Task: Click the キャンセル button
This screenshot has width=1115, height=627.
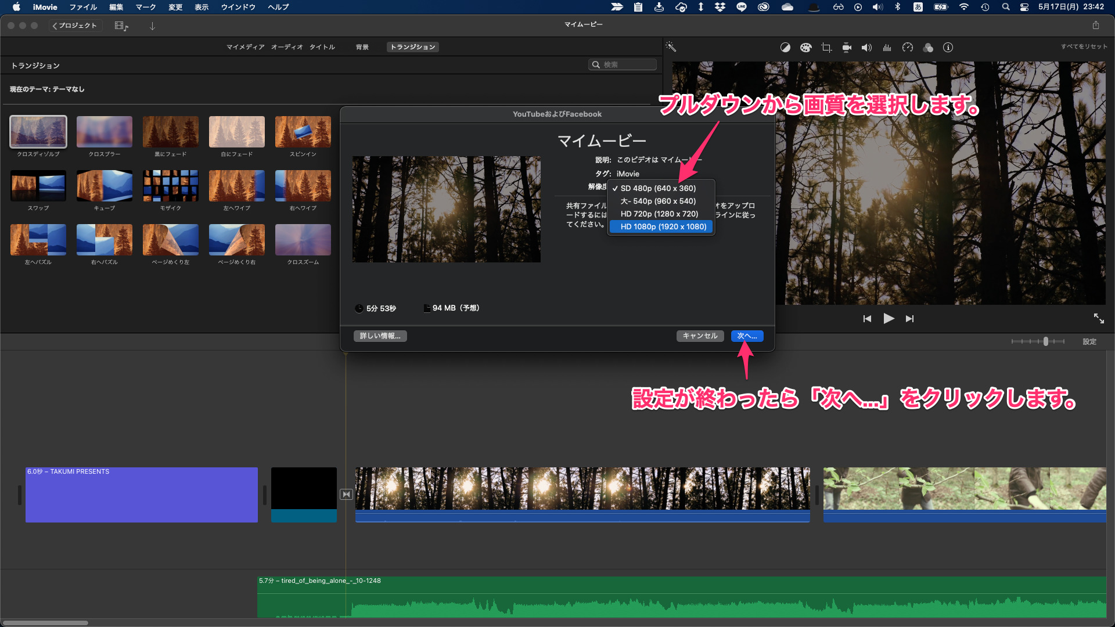Action: pos(700,336)
